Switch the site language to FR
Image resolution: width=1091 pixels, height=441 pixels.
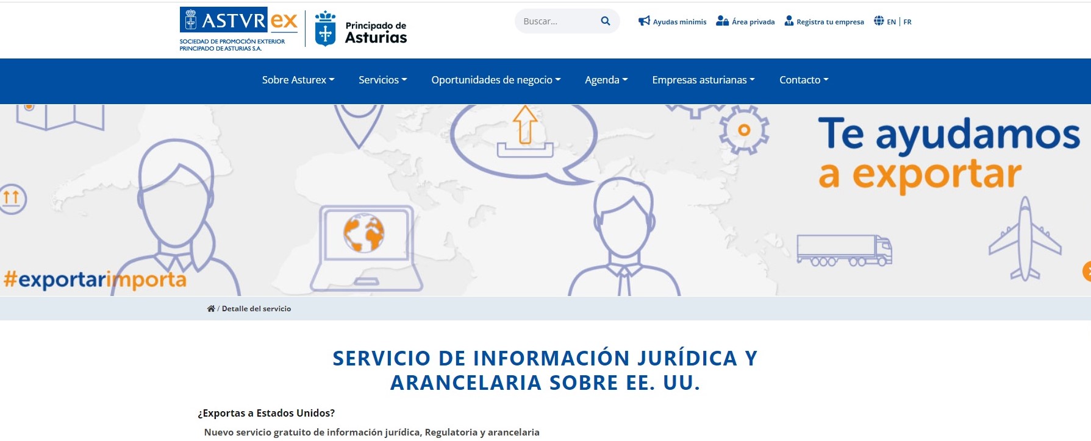(907, 22)
